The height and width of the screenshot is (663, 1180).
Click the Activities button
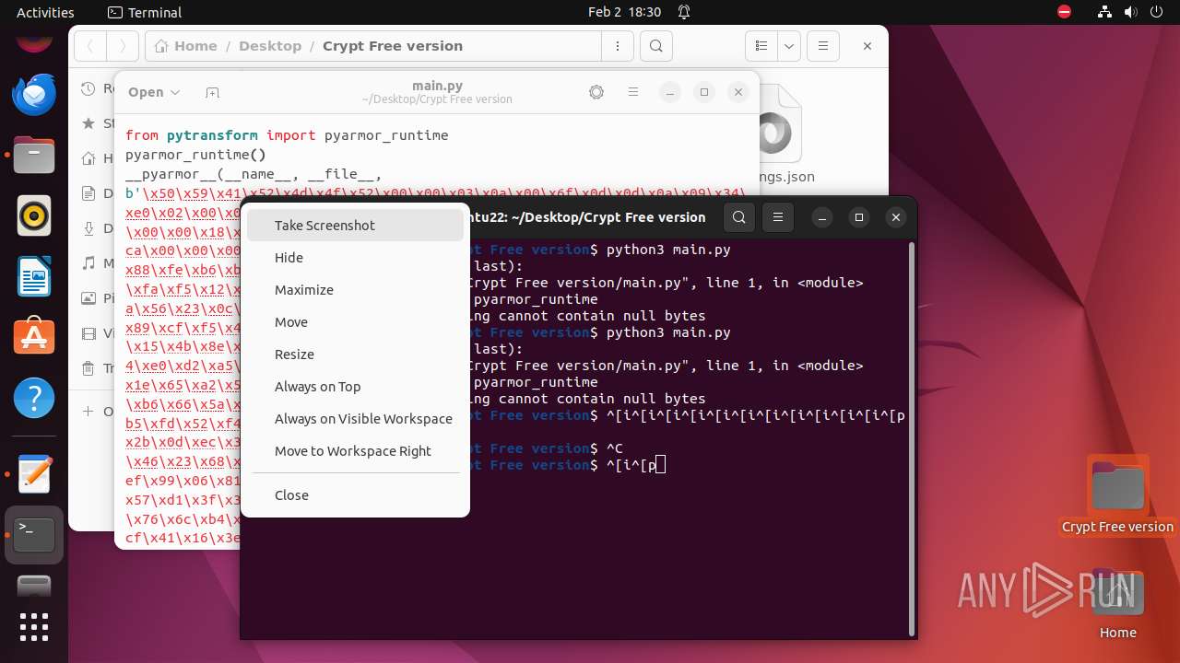coord(45,12)
